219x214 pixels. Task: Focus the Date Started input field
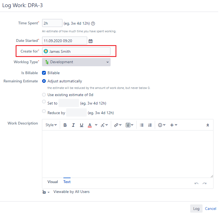[64, 41]
